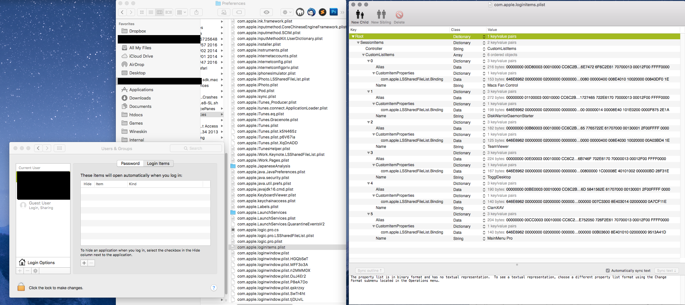Collapse item 5 dictionary in plist
The width and height of the screenshot is (685, 305).
pyautogui.click(x=368, y=214)
